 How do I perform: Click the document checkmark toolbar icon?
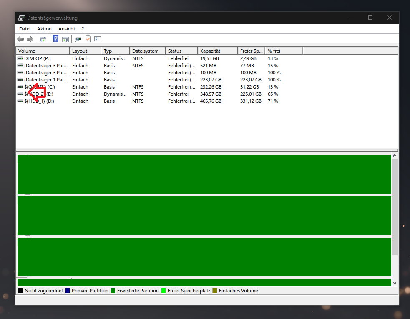(x=88, y=39)
